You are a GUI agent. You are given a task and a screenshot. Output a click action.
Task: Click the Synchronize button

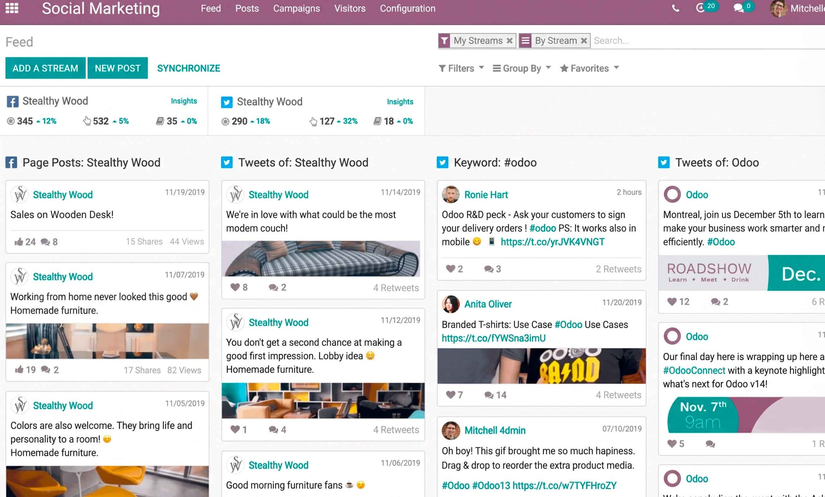tap(189, 68)
